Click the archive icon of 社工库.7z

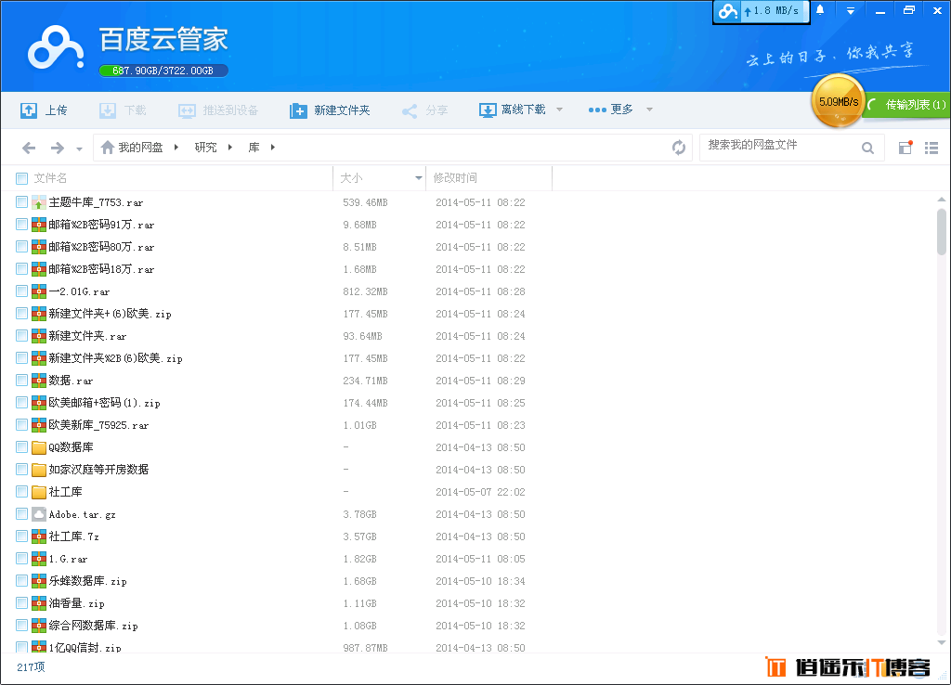pos(39,536)
